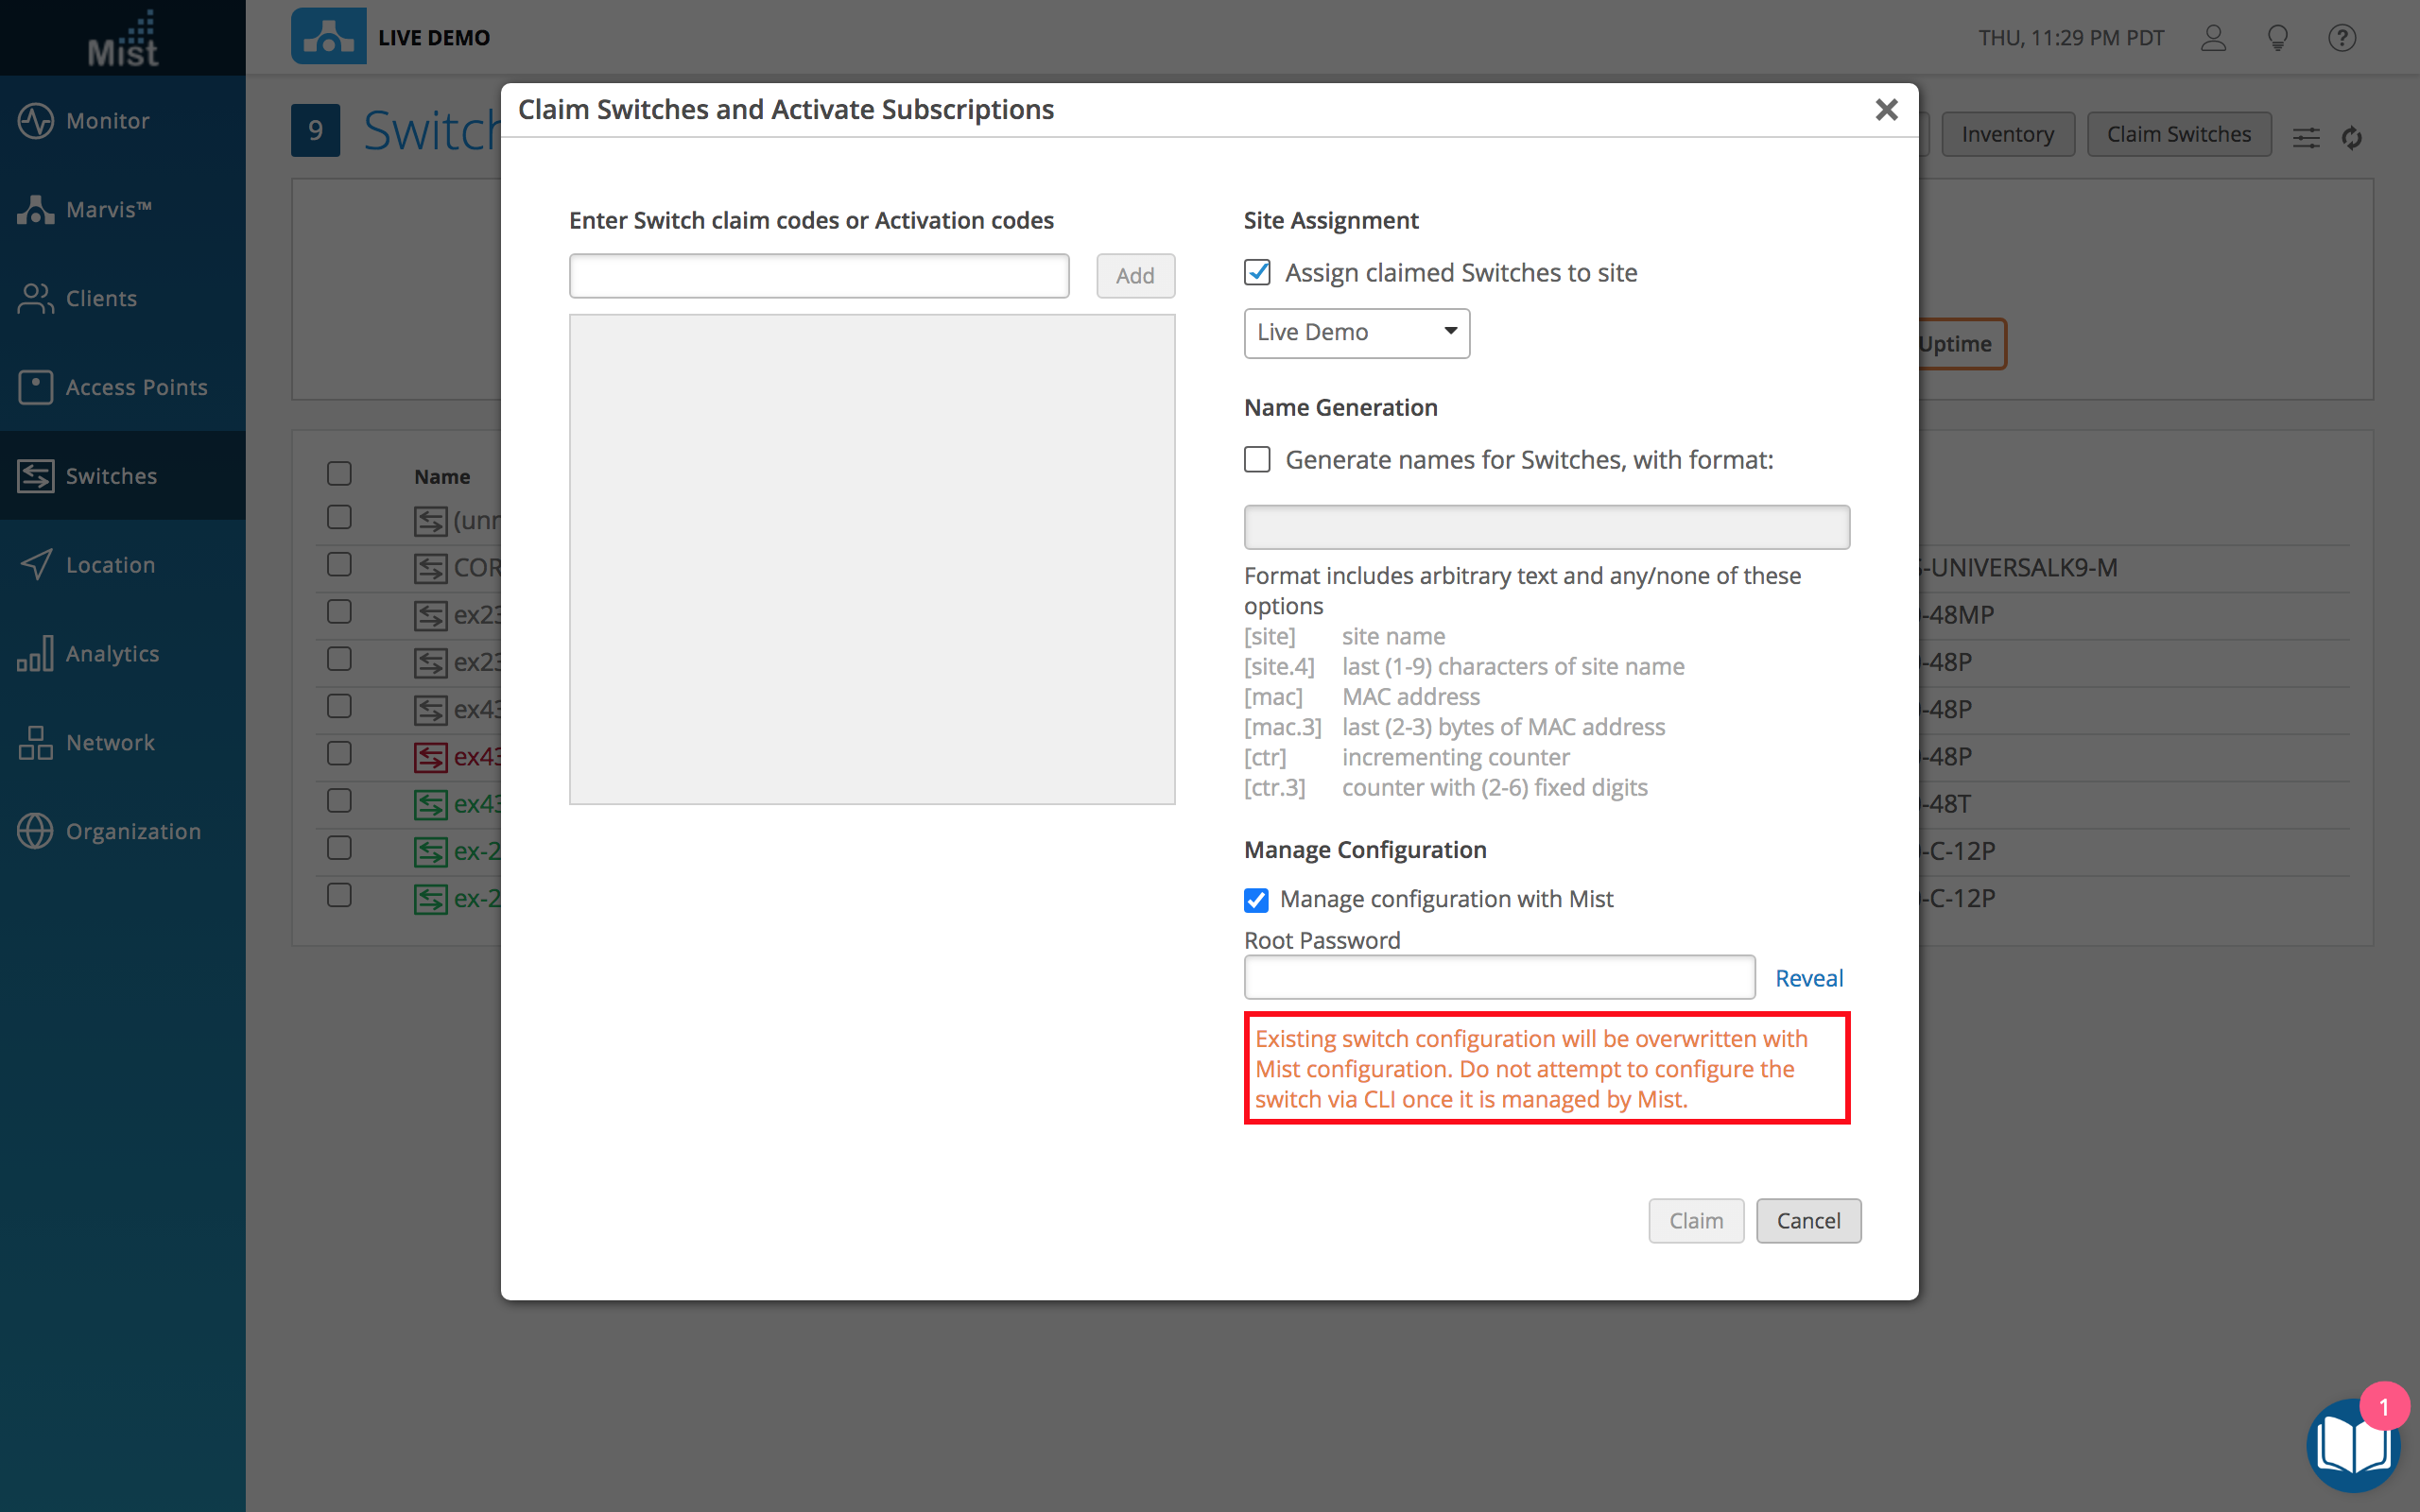Click the Location sidebar icon
Viewport: 2420px width, 1512px height.
tap(36, 564)
